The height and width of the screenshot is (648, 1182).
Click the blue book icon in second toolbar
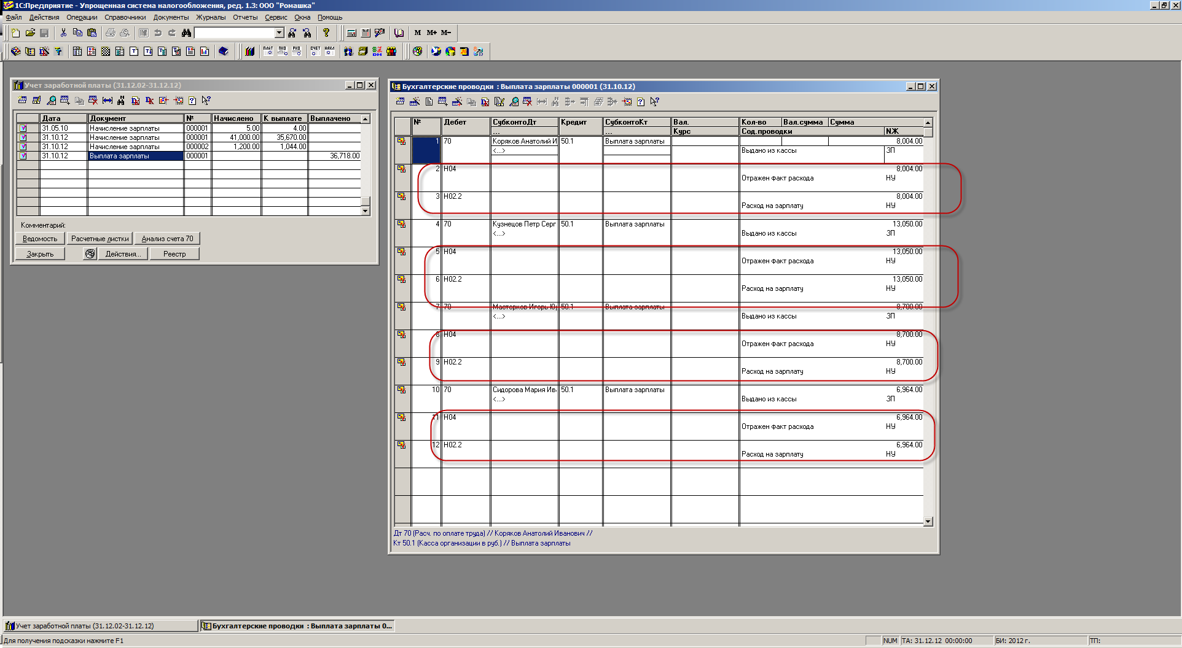(x=224, y=51)
